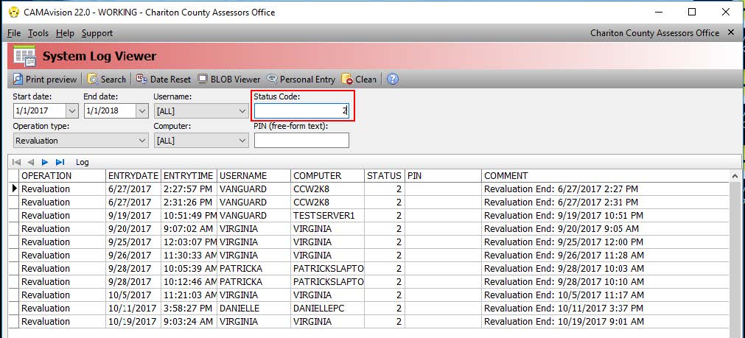Click the Clean log icon

(x=347, y=80)
